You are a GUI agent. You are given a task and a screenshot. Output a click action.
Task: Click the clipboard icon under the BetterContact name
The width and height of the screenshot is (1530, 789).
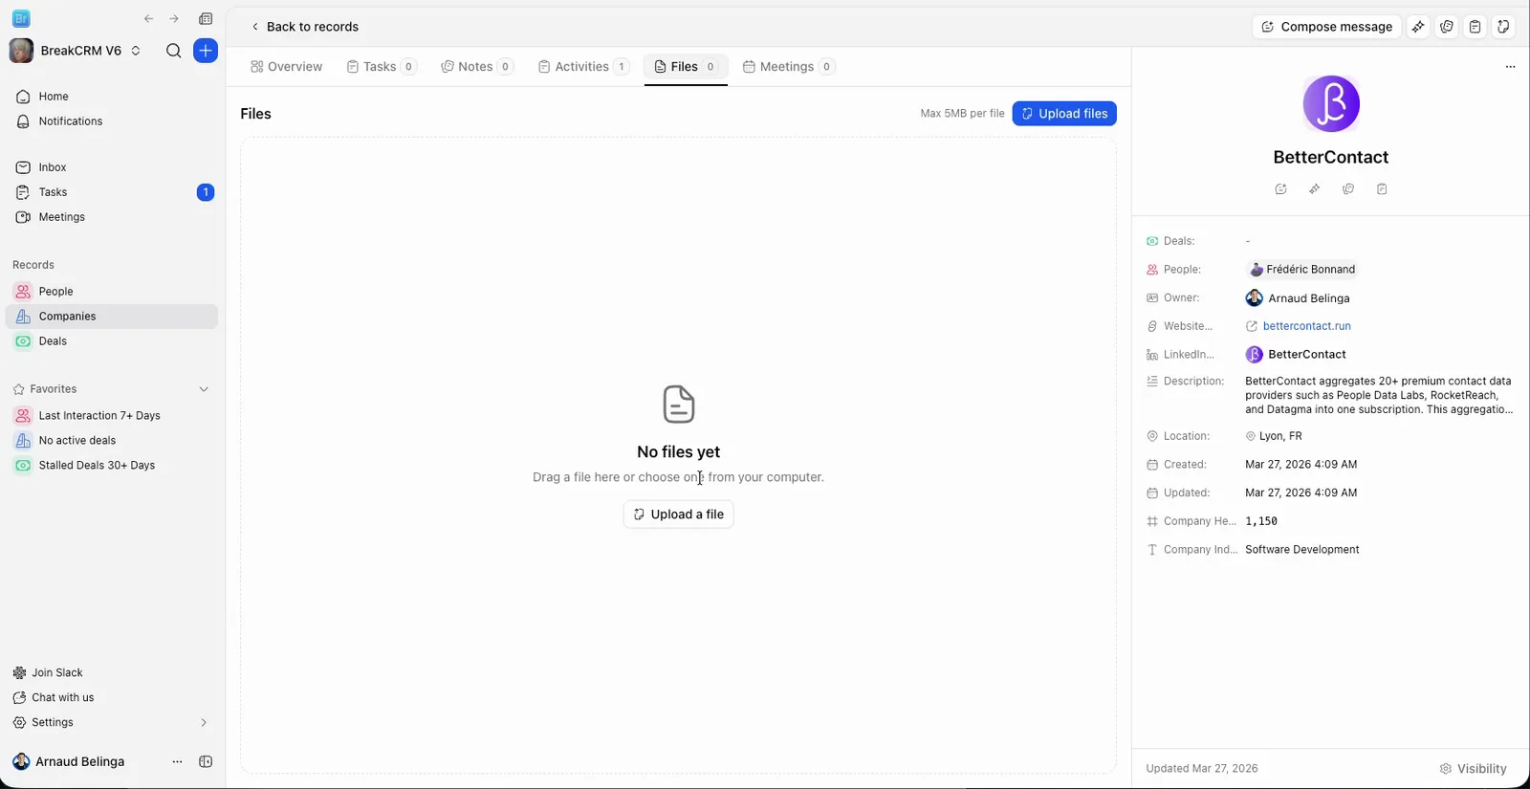(1382, 189)
